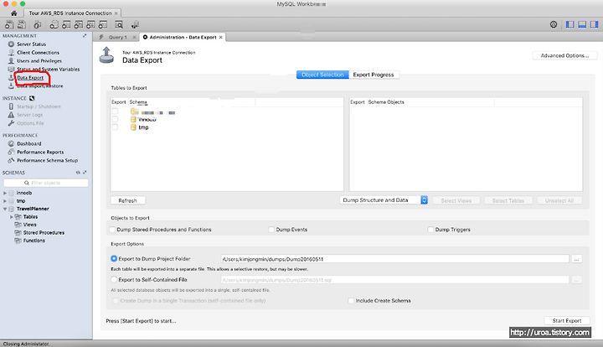Open an SQL script file from the toolbar
This screenshot has height=347, width=603.
click(22, 25)
